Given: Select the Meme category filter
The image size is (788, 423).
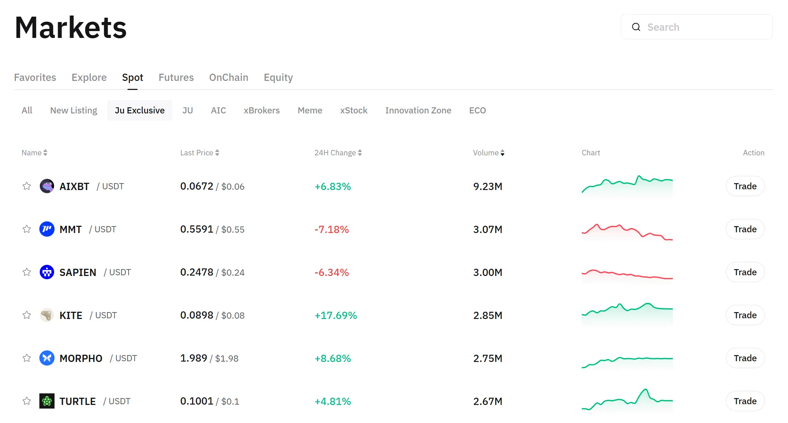Looking at the screenshot, I should [310, 110].
